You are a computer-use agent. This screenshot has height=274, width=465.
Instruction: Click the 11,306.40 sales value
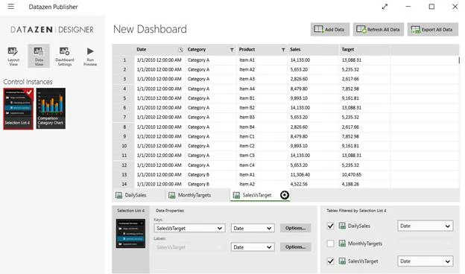[300, 174]
